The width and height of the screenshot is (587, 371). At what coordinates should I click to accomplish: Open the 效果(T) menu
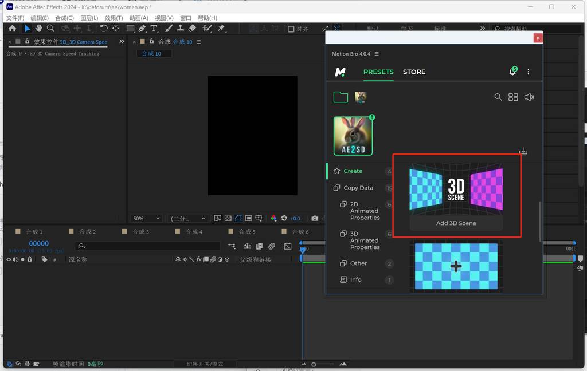point(114,18)
